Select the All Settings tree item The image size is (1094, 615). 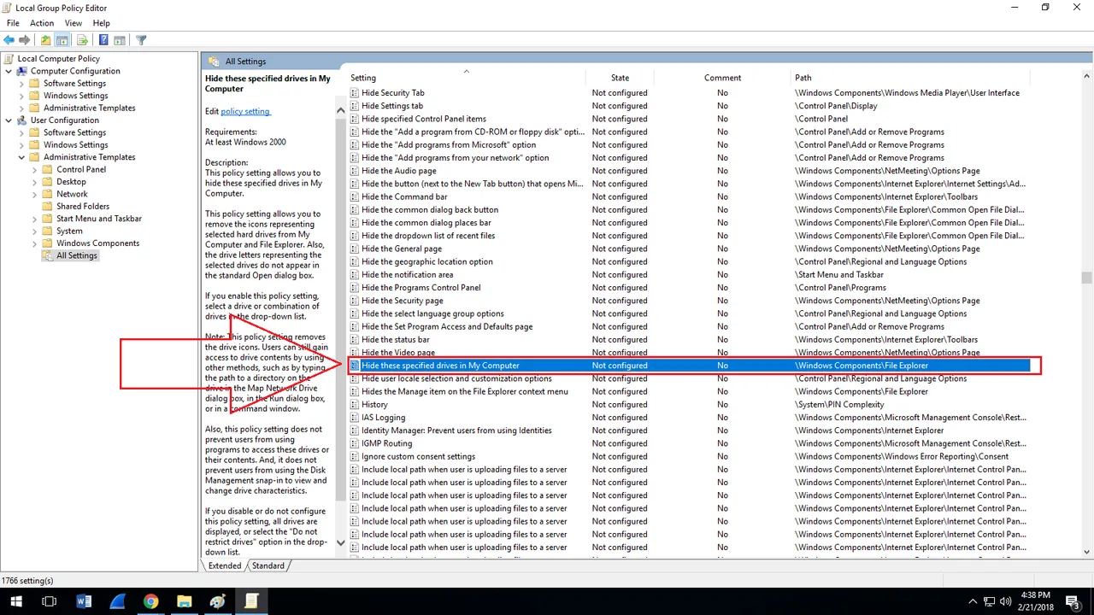(77, 255)
